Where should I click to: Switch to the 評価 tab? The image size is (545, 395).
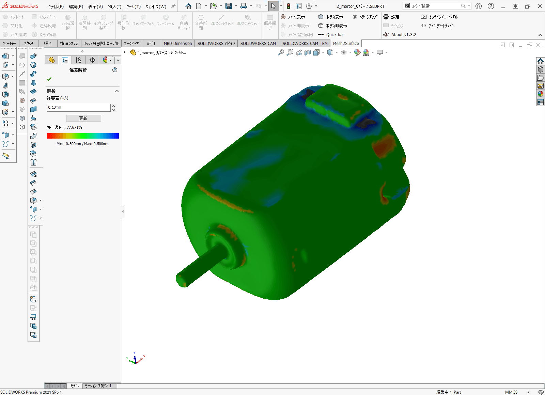151,43
